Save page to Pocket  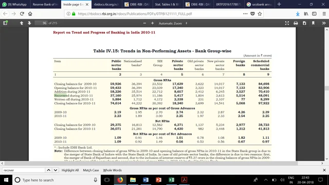[x=252, y=14]
